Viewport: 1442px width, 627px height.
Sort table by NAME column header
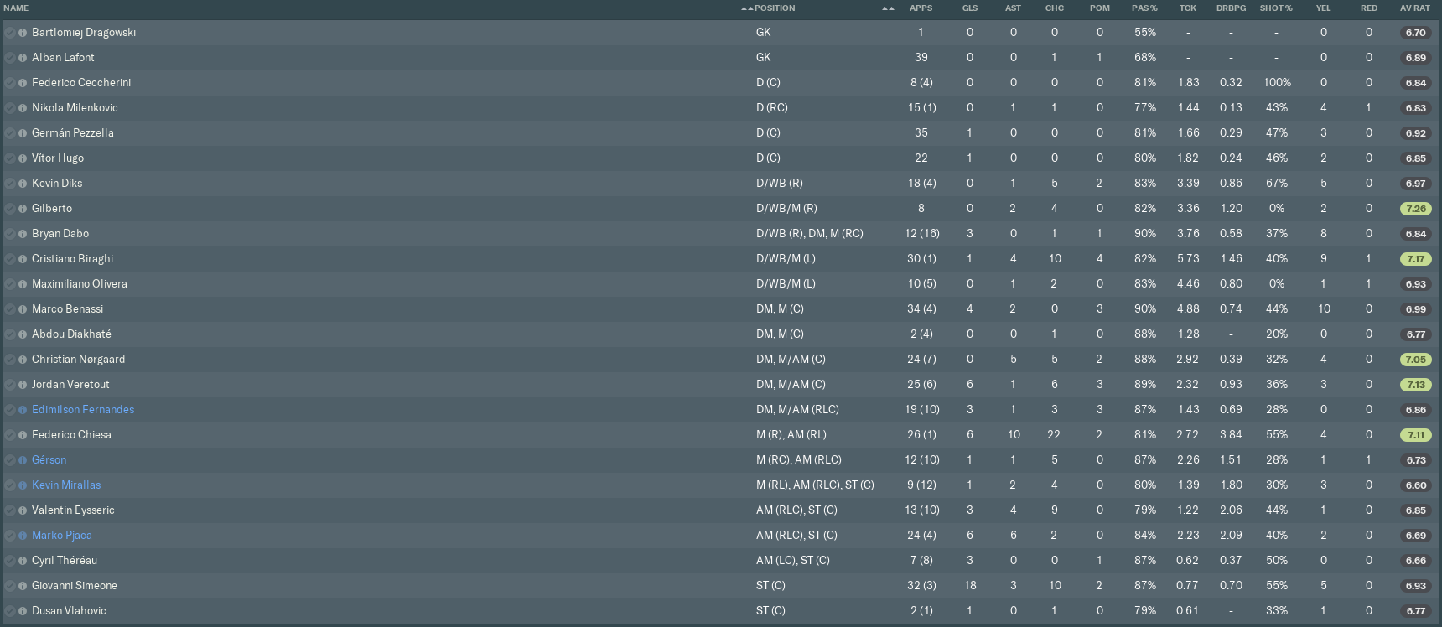[x=16, y=8]
